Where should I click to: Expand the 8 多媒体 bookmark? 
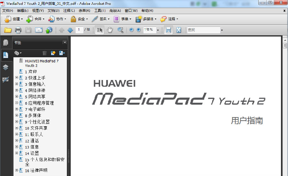pos(17,116)
